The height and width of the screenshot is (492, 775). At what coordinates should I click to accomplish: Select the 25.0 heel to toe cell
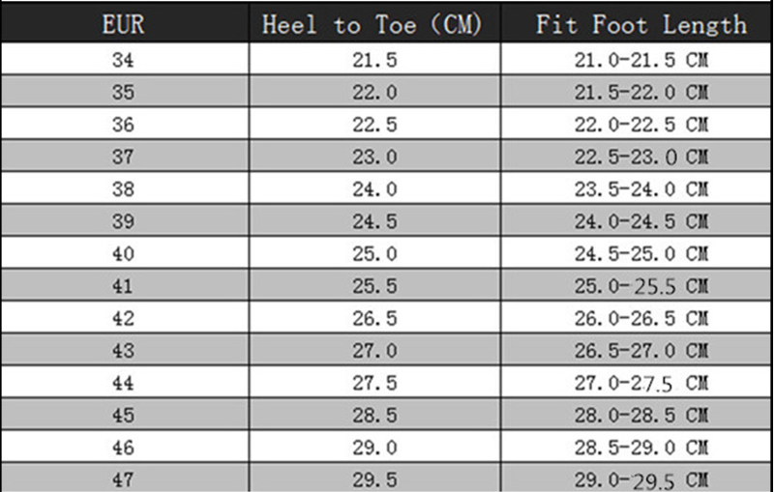pos(374,254)
